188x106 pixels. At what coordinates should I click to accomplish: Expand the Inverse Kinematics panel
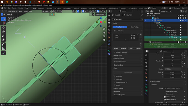(120, 62)
